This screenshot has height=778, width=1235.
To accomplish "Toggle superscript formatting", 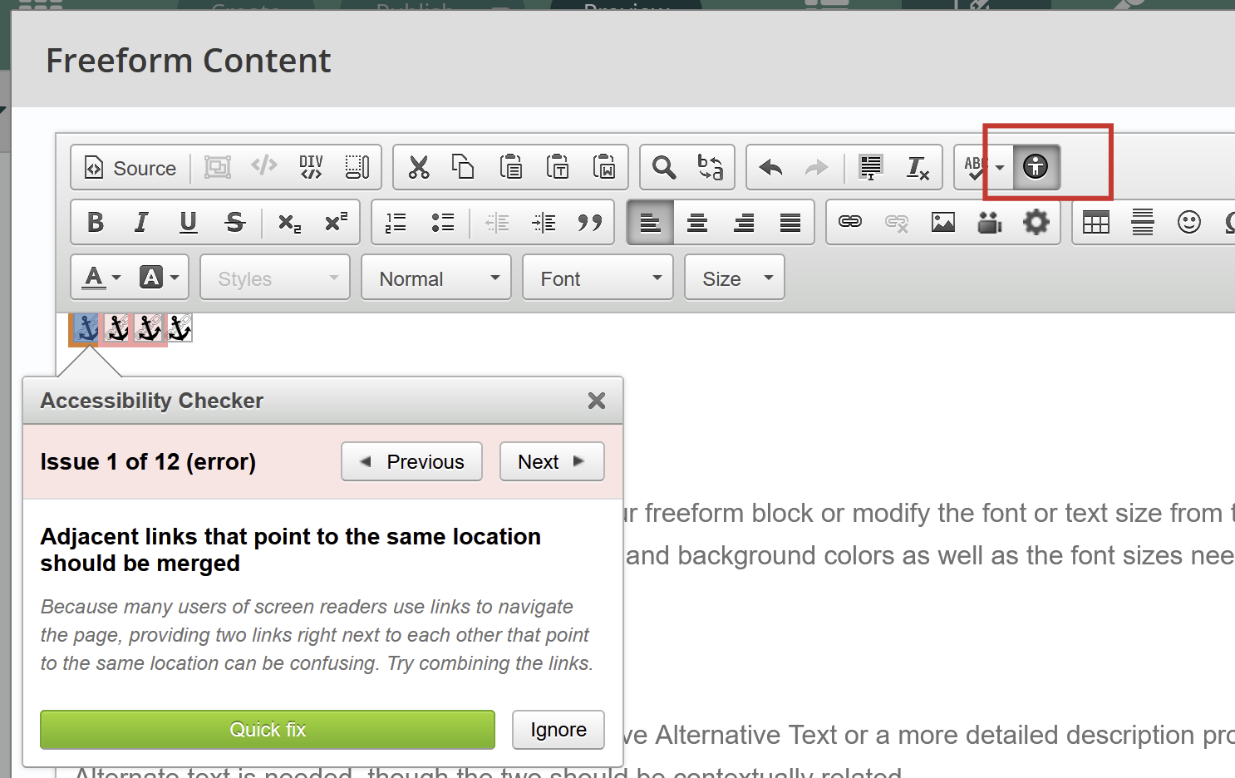I will point(336,222).
